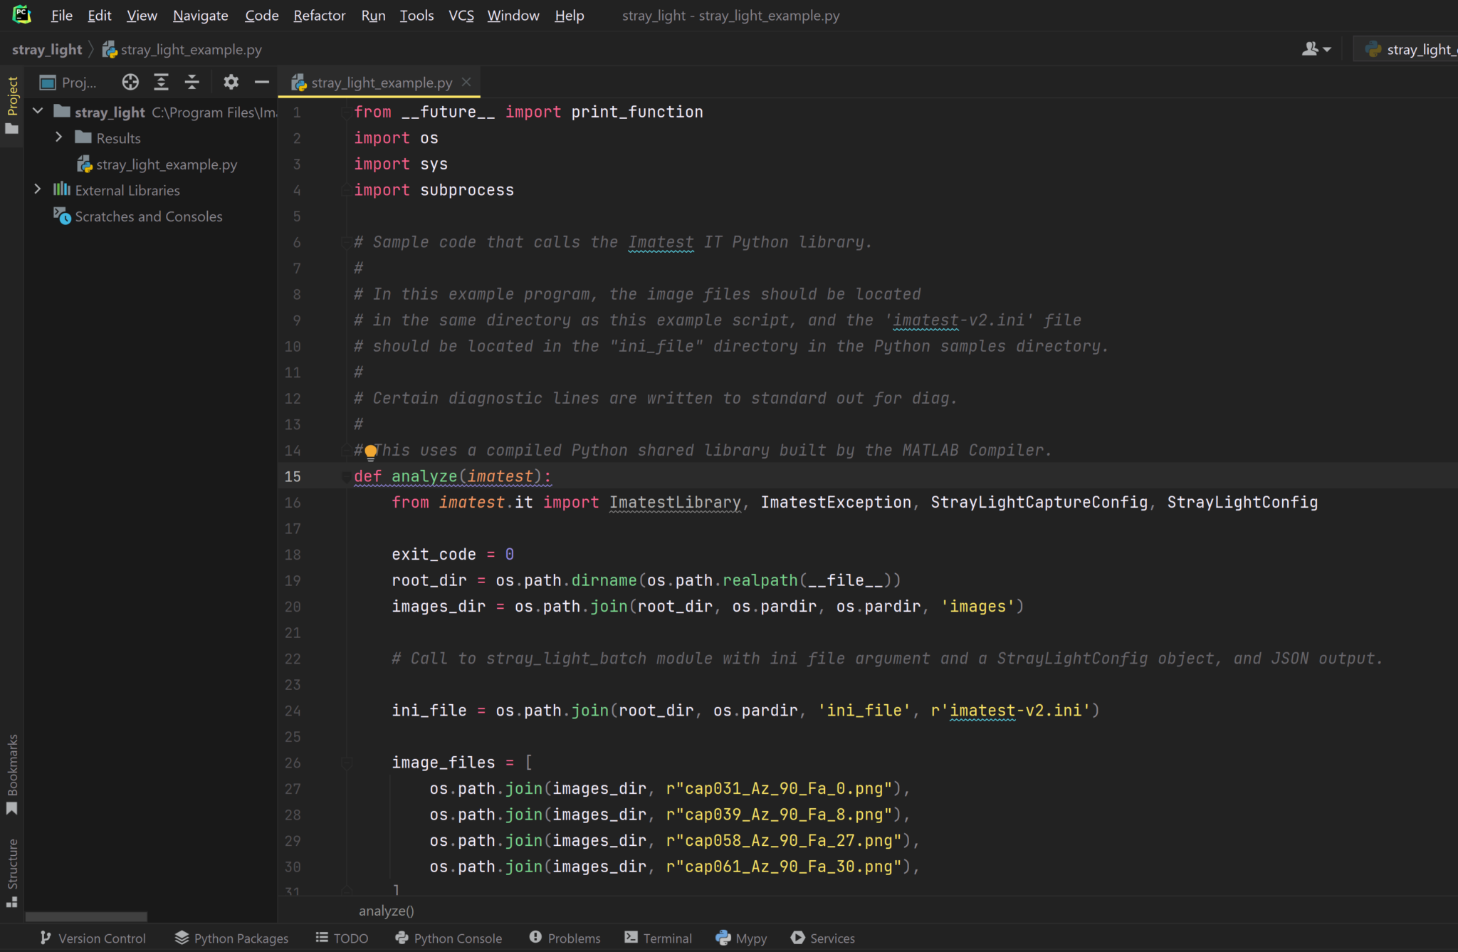Collapse the stray_light root folder
Screen dimensions: 1458x952
[38, 111]
